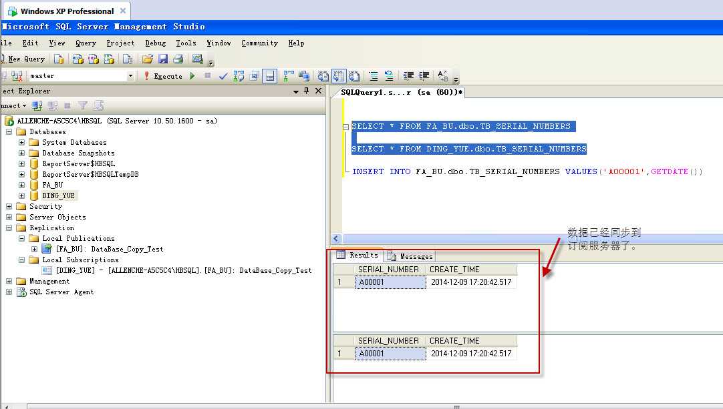Viewport: 723px width, 409px height.
Task: Display the Estimated Execution Plan icon
Action: [x=239, y=76]
